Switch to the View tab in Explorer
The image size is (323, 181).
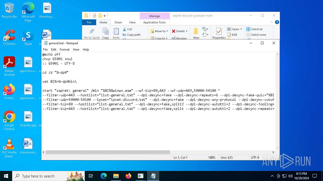click(x=132, y=22)
